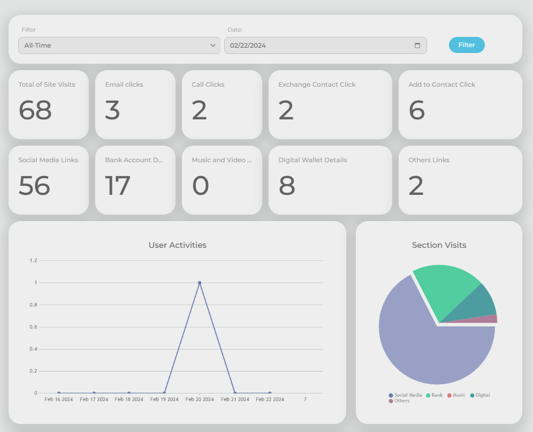The height and width of the screenshot is (432, 533).
Task: Toggle Bank legend item in Section Visits
Action: pos(435,395)
